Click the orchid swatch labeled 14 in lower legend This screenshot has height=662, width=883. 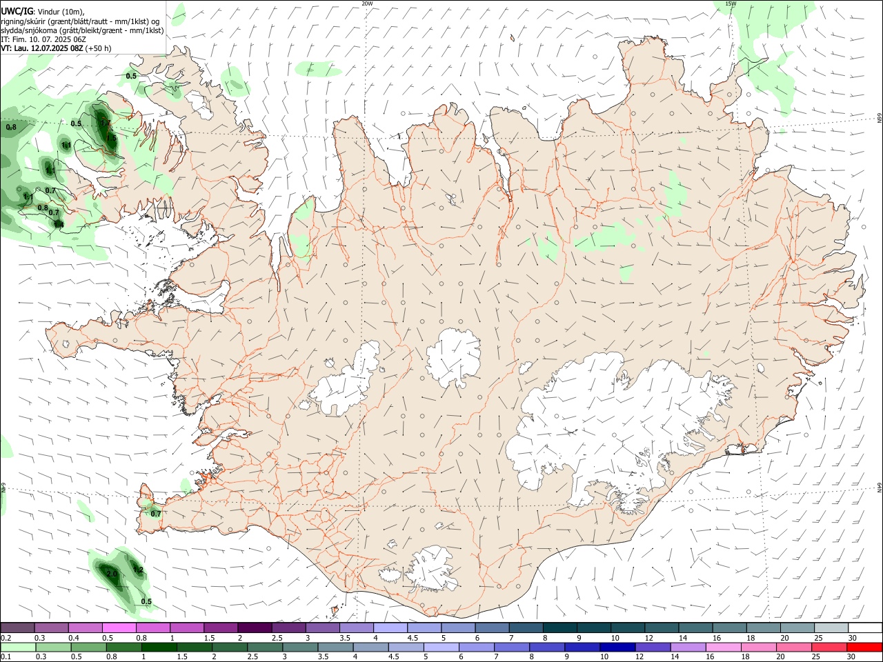687,647
